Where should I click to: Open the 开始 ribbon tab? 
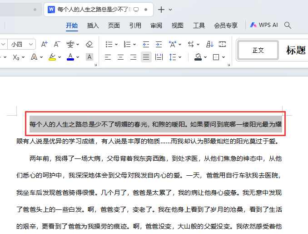[72, 25]
